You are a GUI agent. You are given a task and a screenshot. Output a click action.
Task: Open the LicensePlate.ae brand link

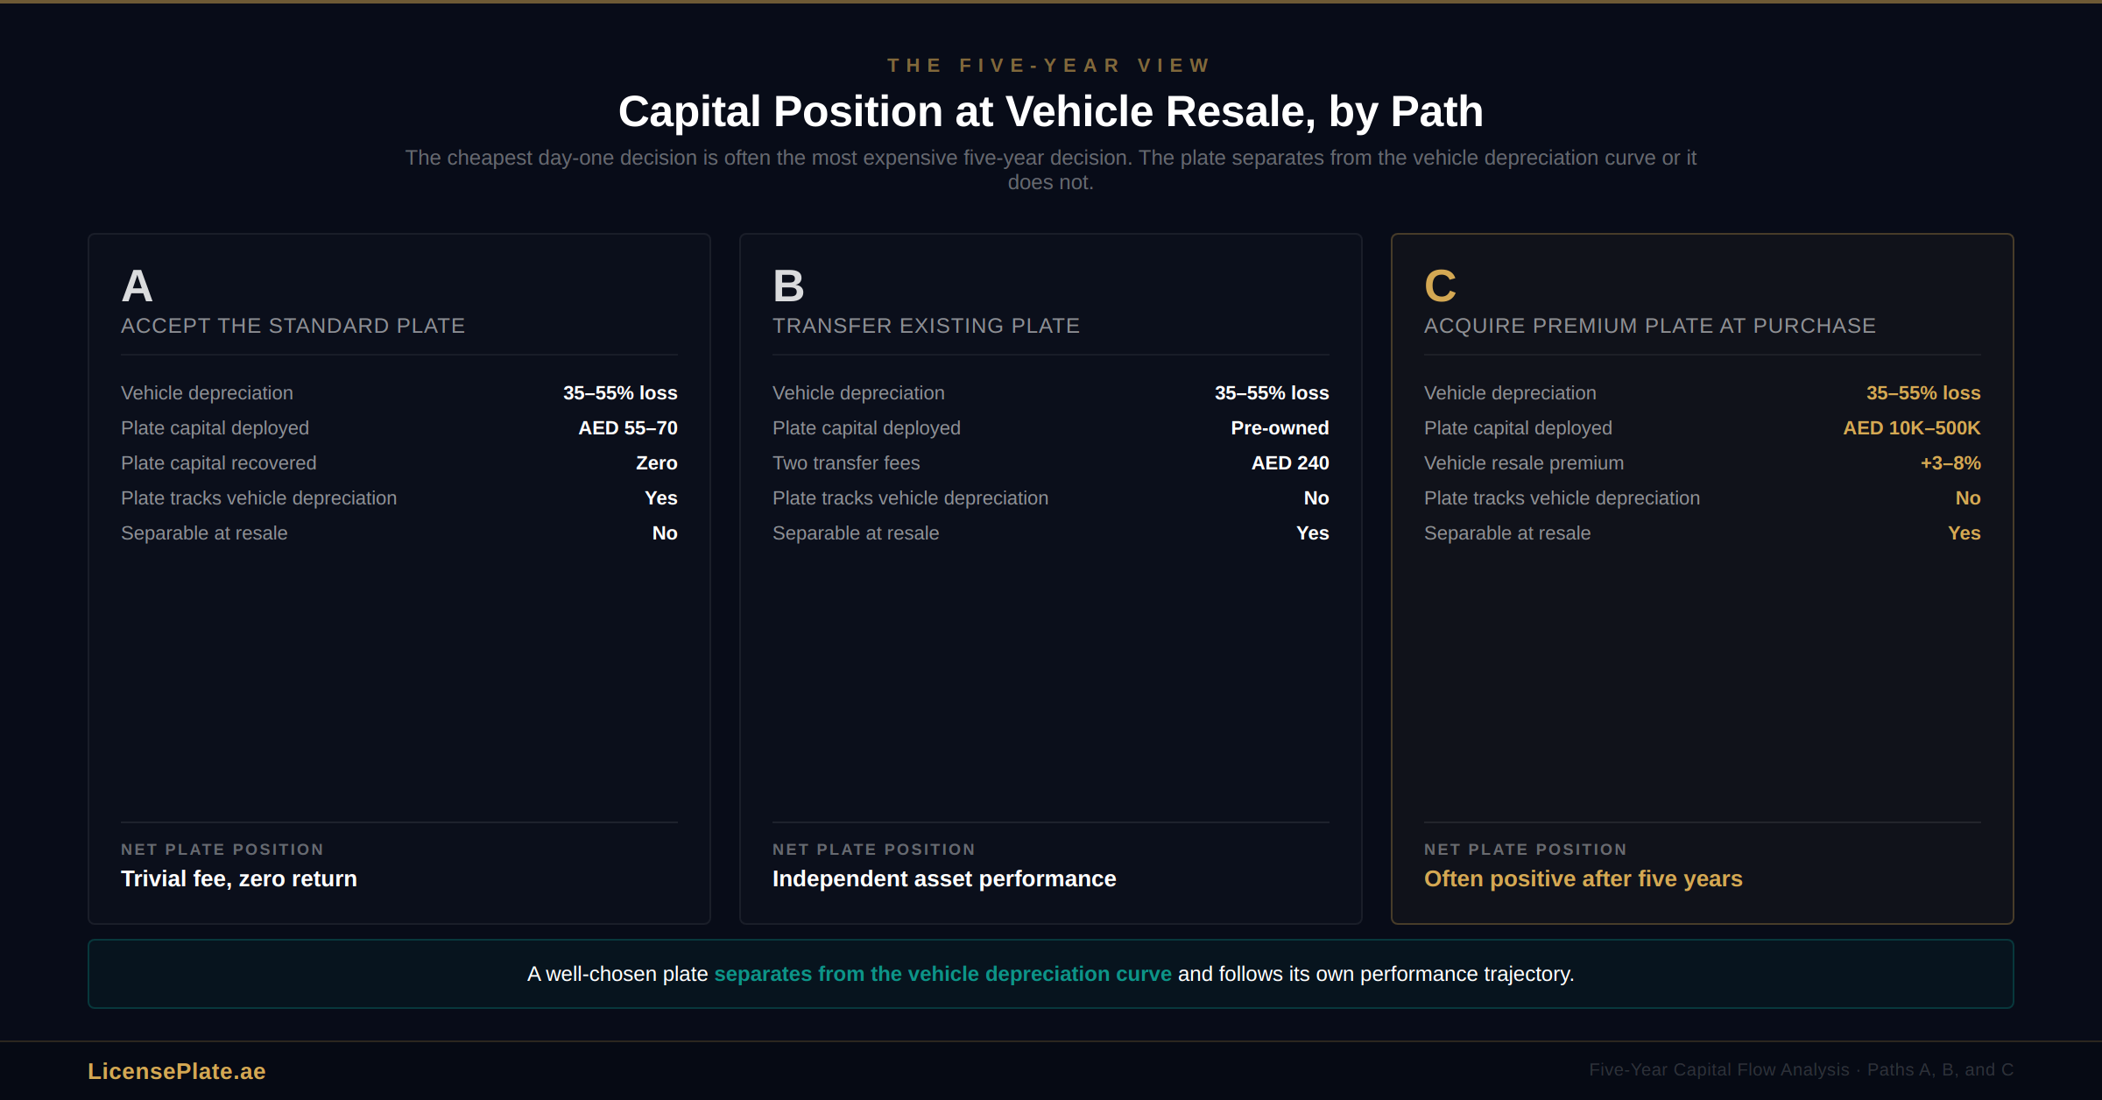(176, 1071)
